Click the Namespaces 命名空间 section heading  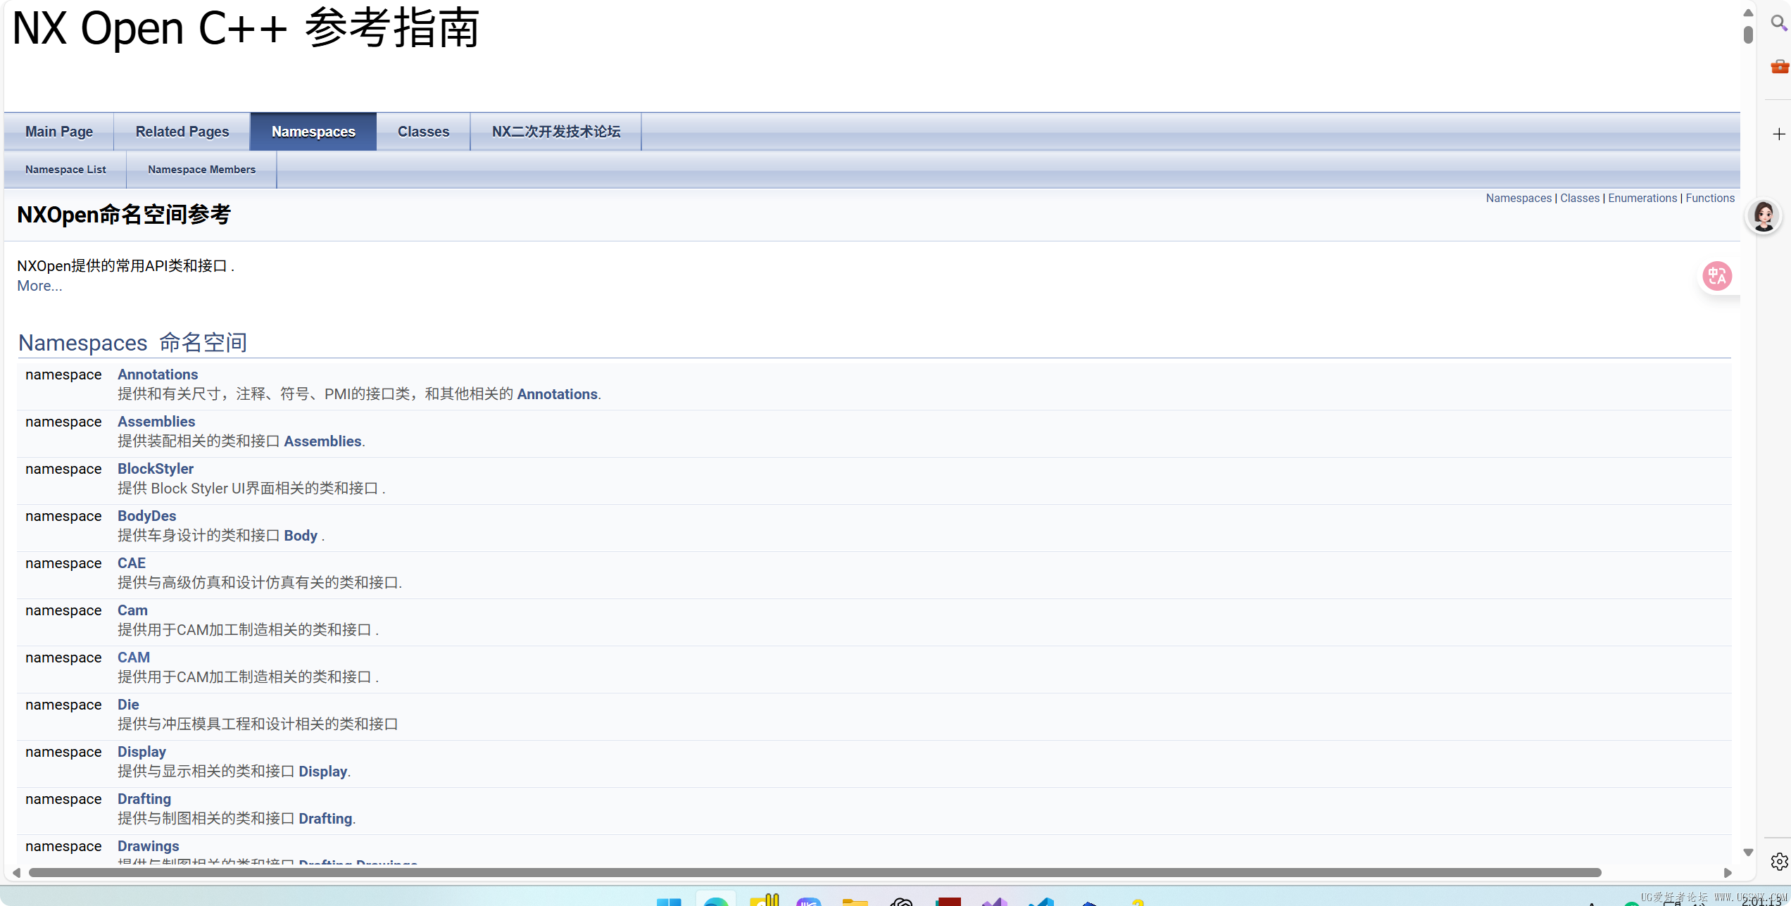[x=132, y=343]
